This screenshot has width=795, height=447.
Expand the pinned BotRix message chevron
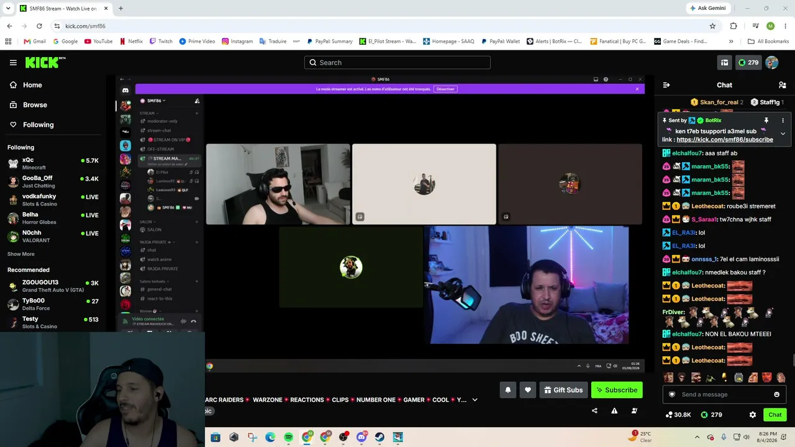(x=783, y=133)
